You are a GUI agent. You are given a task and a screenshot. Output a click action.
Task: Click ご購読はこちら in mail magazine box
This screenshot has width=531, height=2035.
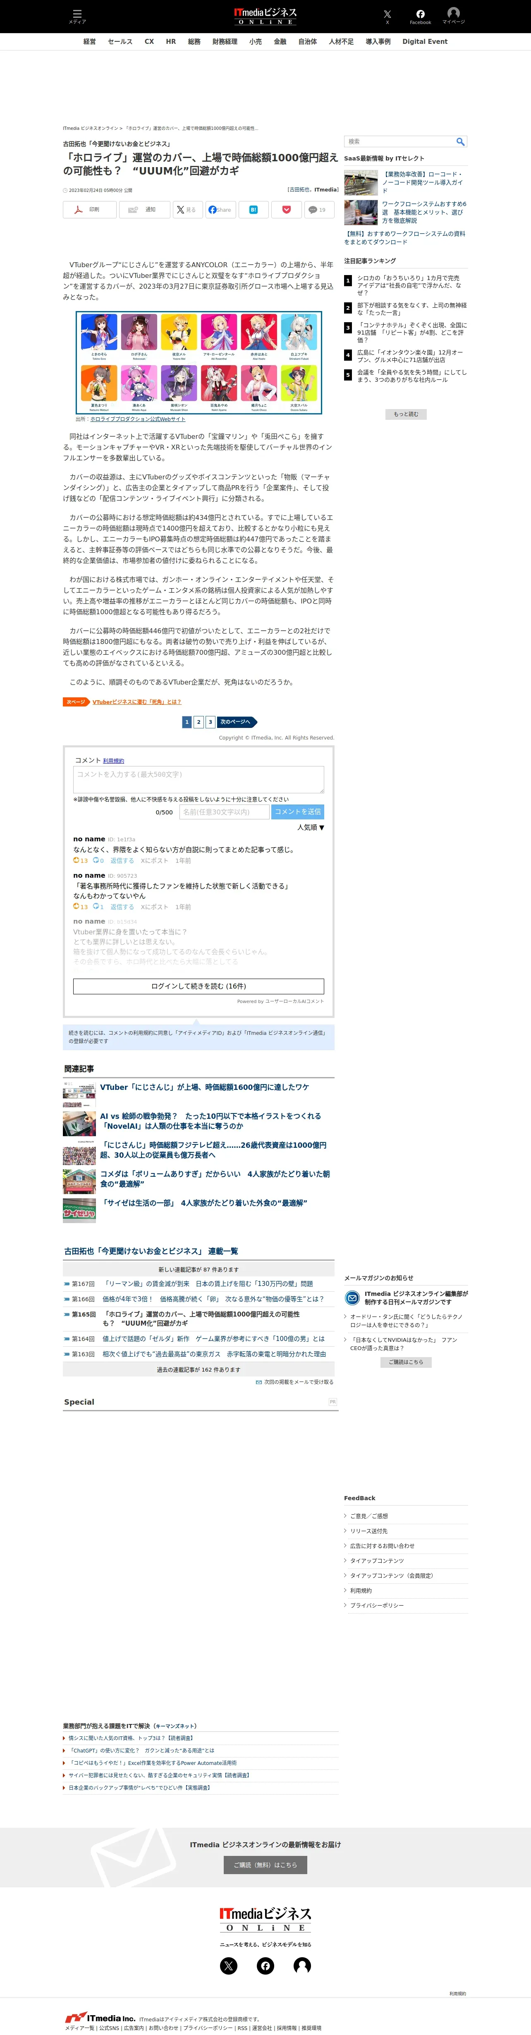tap(405, 1361)
